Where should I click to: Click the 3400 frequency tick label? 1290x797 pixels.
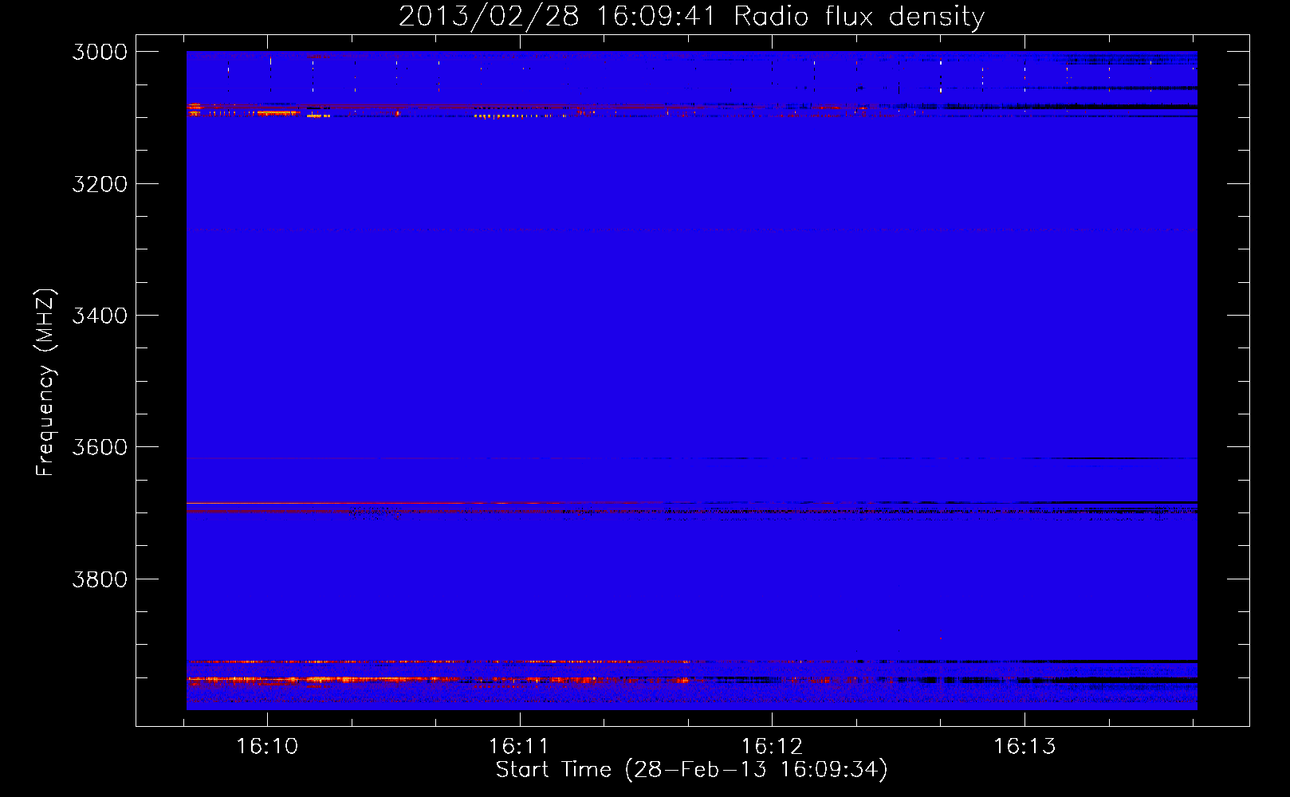point(100,316)
